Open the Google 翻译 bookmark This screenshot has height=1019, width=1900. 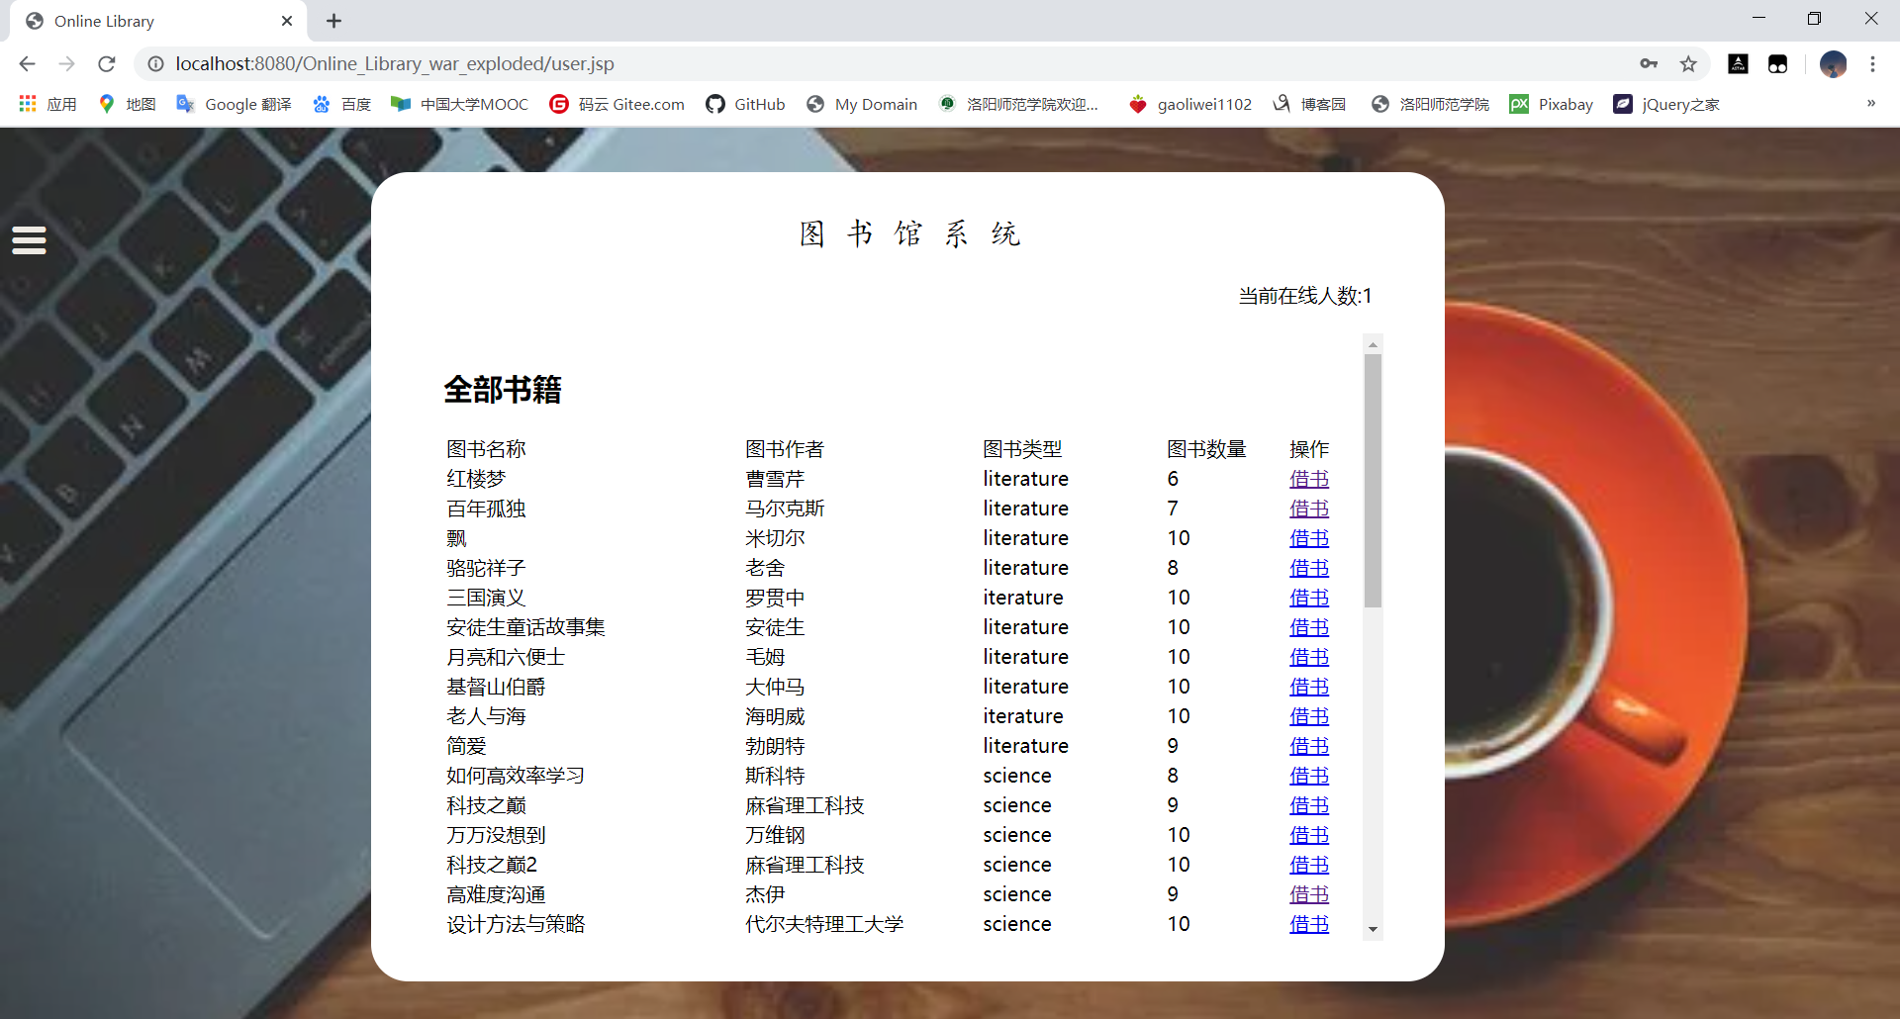pyautogui.click(x=234, y=104)
